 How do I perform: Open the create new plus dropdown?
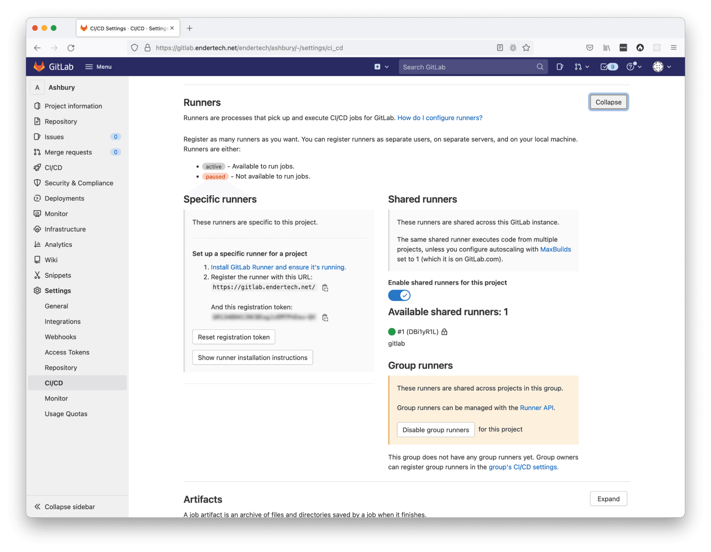click(381, 67)
